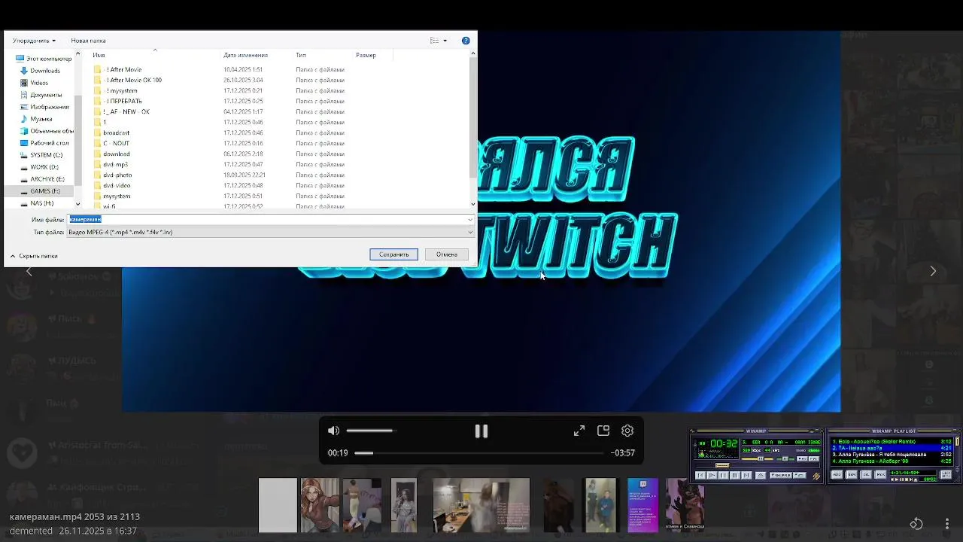This screenshot has height=542, width=963.
Task: Open the three-dot more options menu
Action: click(x=946, y=524)
